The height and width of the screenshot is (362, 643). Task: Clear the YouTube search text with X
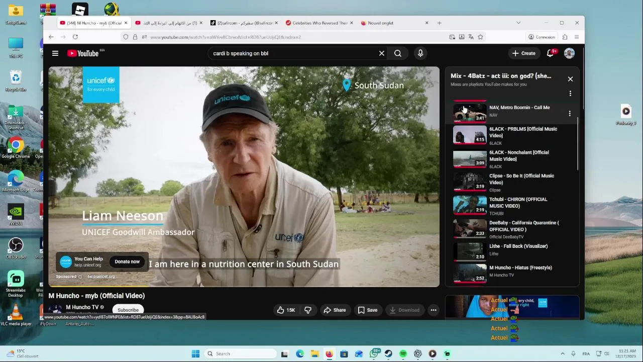(x=382, y=53)
